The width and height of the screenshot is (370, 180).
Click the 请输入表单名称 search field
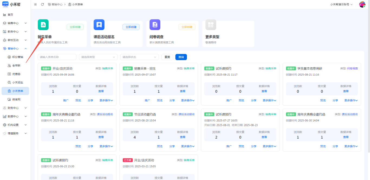[x=57, y=57]
